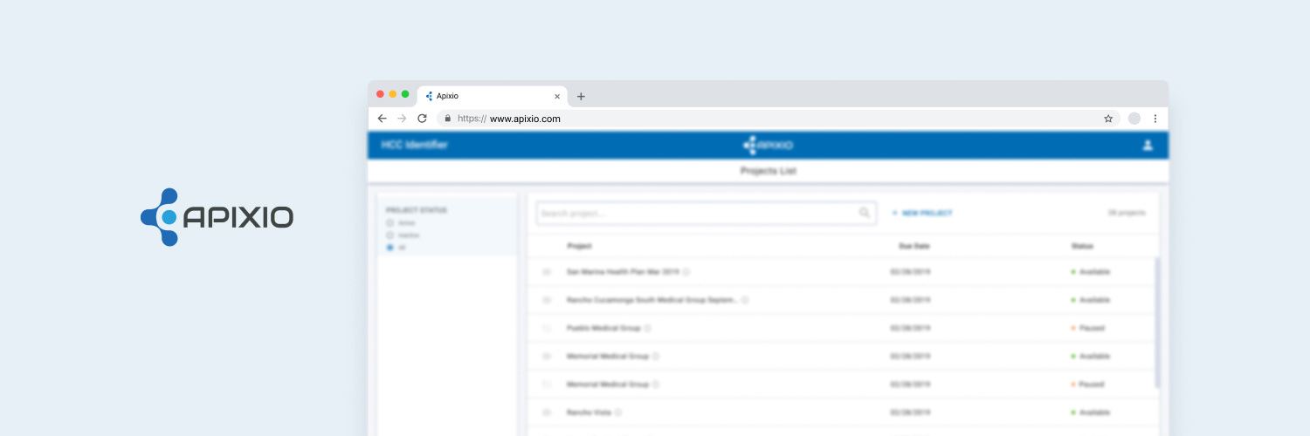Open the browser three-dot menu

[x=1155, y=119]
